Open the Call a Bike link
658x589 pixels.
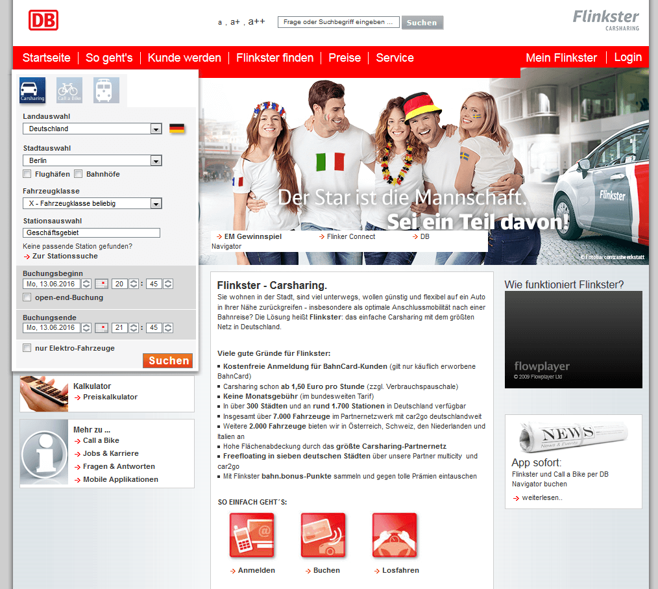click(x=101, y=440)
